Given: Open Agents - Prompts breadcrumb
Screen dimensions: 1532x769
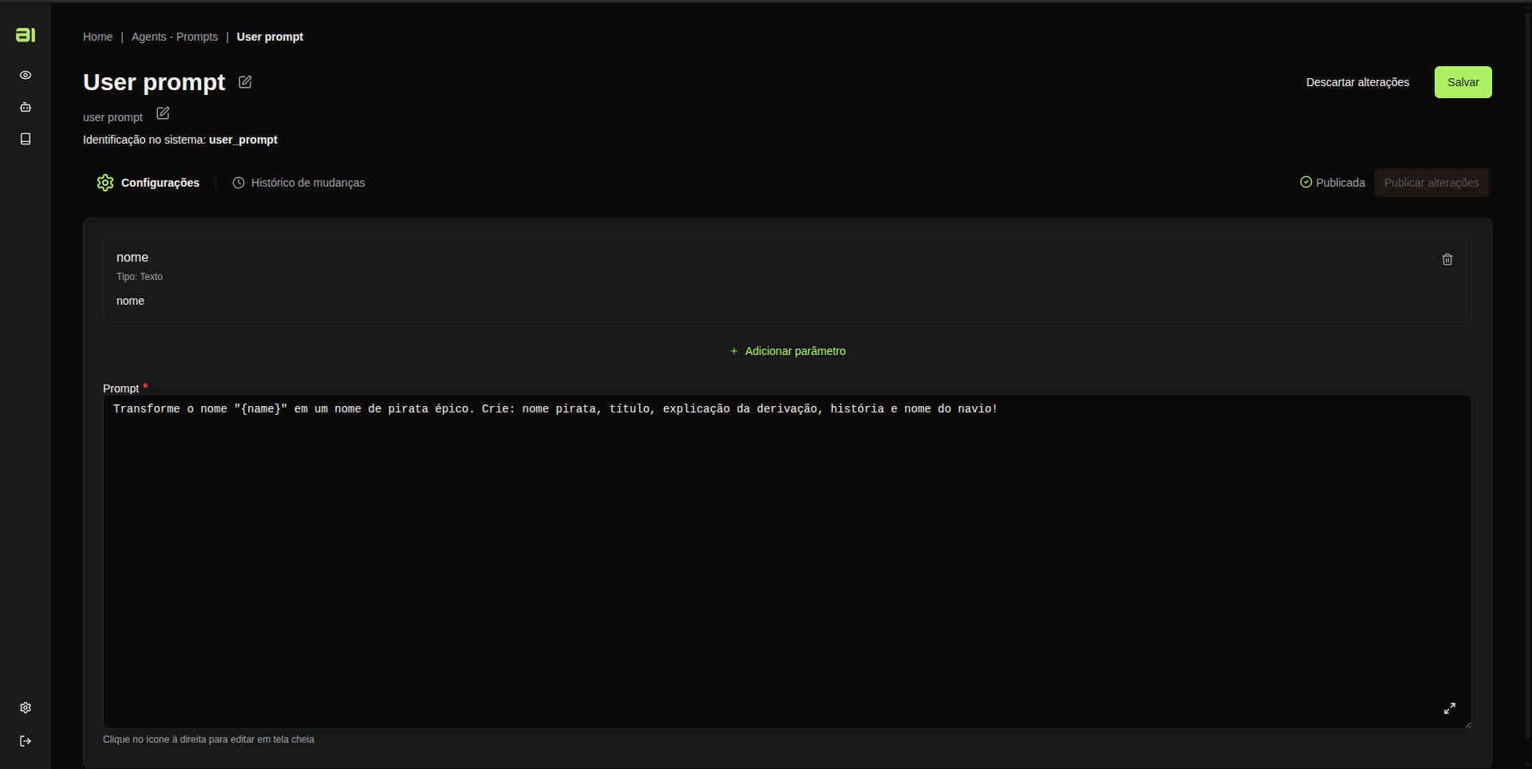Looking at the screenshot, I should 175,37.
